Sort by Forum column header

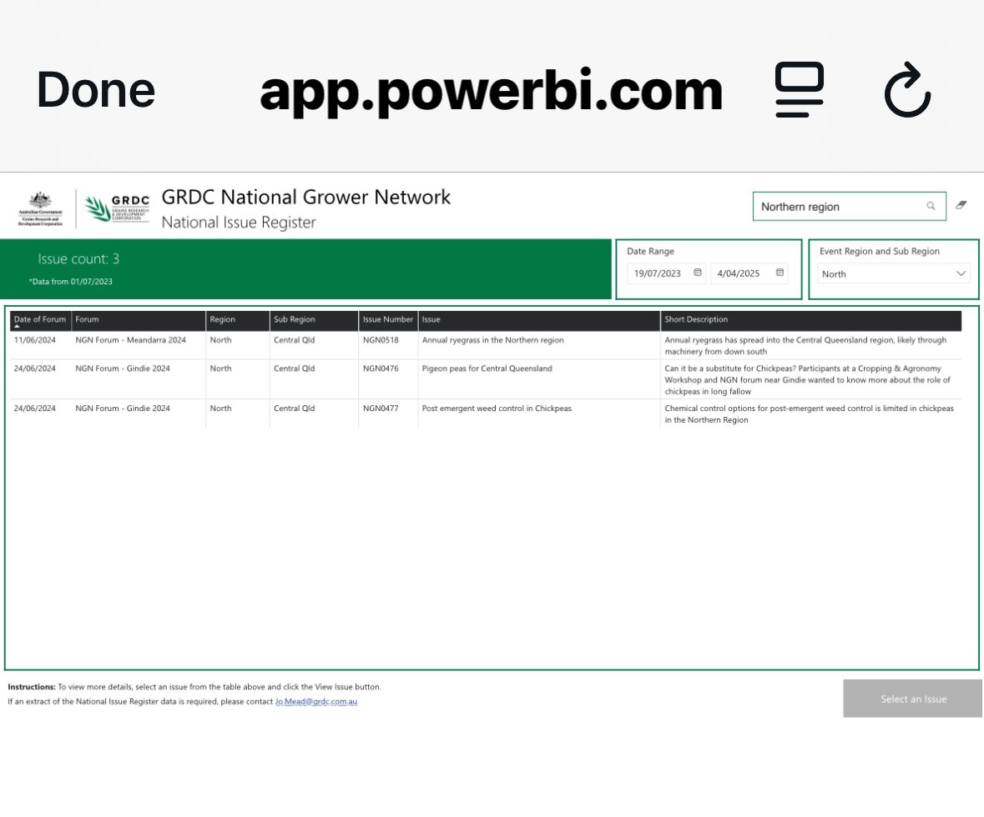click(138, 320)
